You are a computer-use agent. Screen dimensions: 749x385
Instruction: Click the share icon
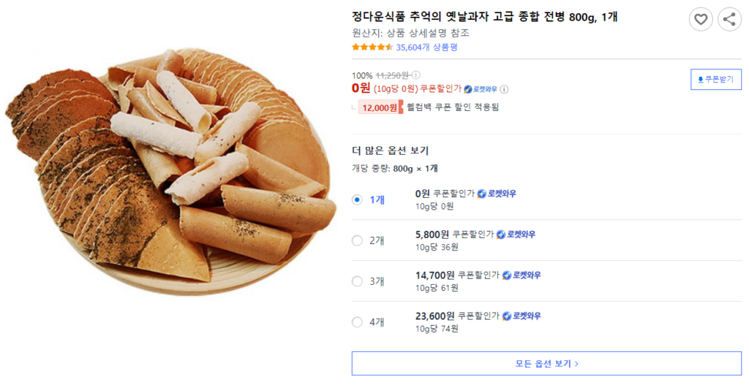pos(729,20)
